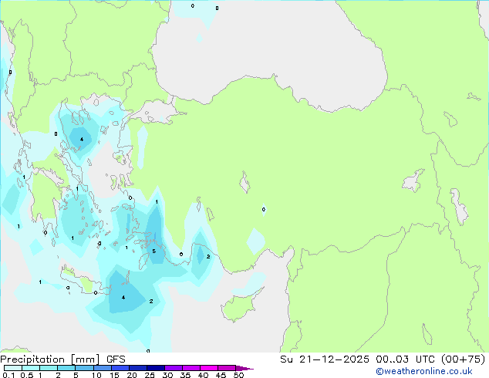Pick the 35–40 mm legend swatch
The width and height of the screenshot is (489, 378).
[191, 368]
